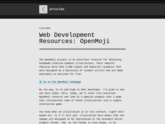The image size is (165, 124).
Task: Click paragraph starting "You know what an illustration"
Action: (82, 117)
